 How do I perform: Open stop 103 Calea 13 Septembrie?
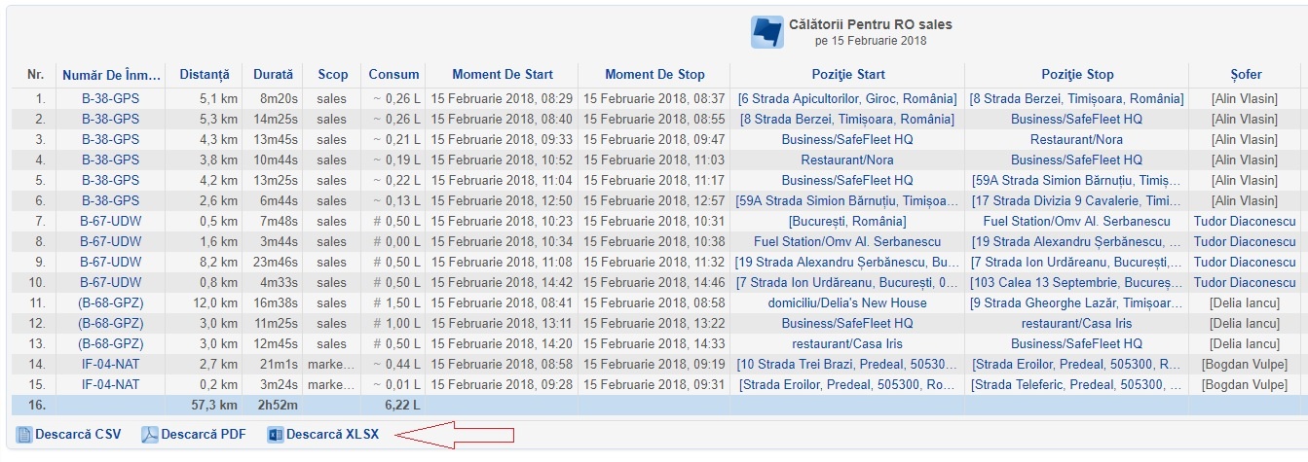point(1077,283)
